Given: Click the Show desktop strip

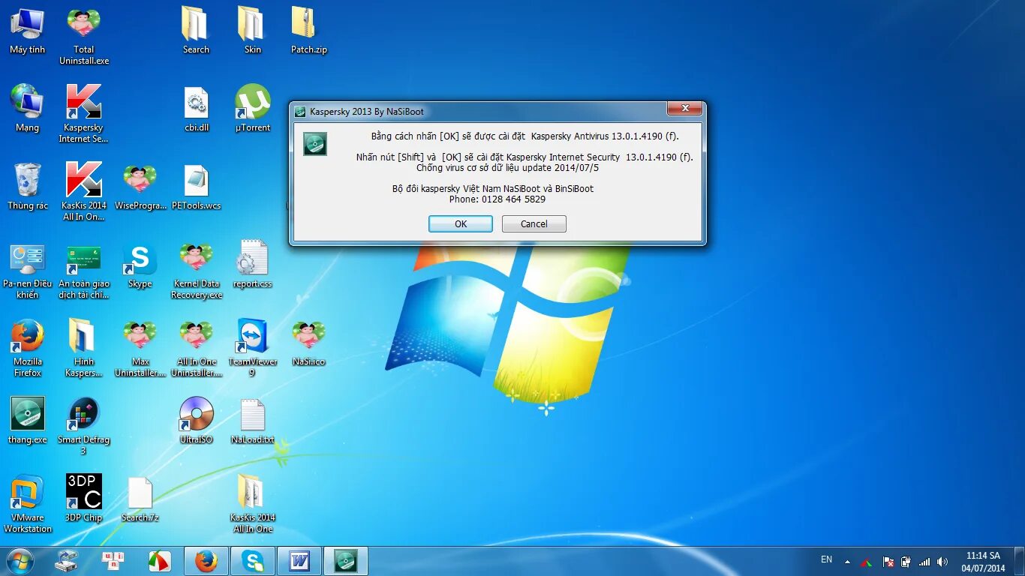Looking at the screenshot, I should [1019, 561].
